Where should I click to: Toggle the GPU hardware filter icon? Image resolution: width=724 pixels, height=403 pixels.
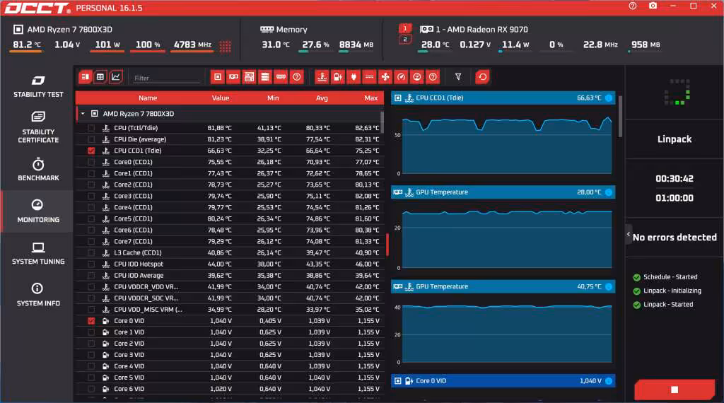(233, 77)
